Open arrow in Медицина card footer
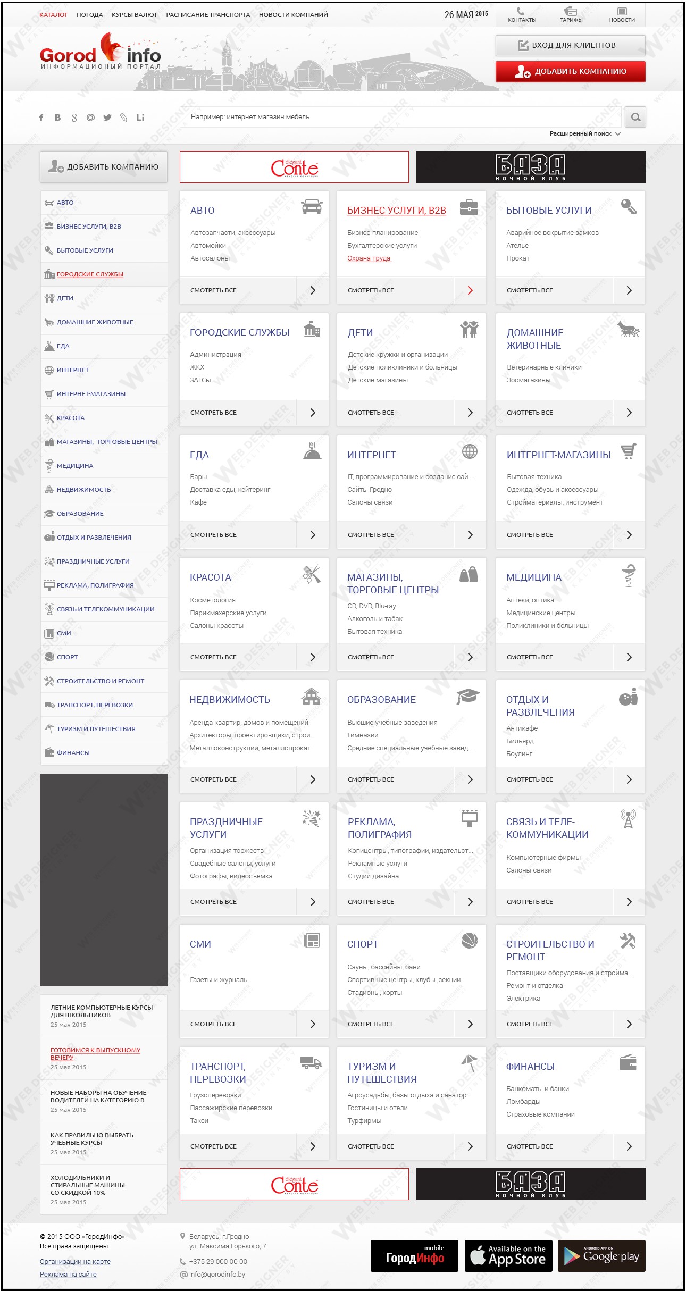Image resolution: width=686 pixels, height=1291 pixels. point(629,657)
